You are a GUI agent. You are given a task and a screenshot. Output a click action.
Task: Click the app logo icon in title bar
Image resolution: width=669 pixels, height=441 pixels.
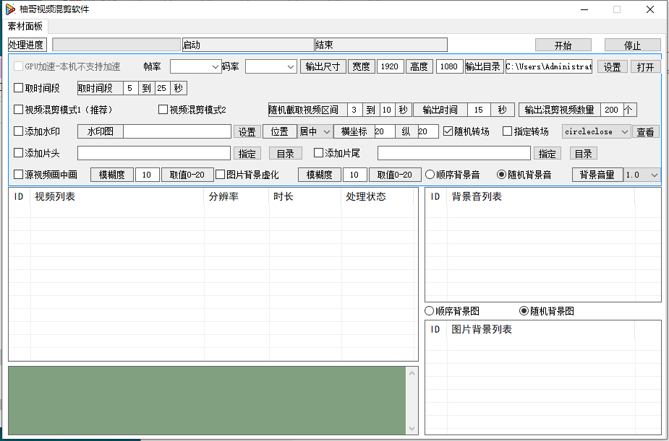(11, 9)
